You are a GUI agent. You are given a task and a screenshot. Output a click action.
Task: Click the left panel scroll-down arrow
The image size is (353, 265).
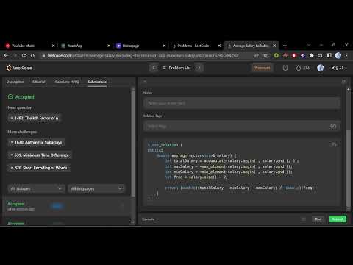[133, 222]
